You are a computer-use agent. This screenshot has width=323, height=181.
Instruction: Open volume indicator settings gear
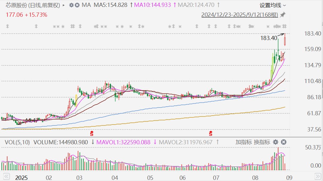click(276, 142)
